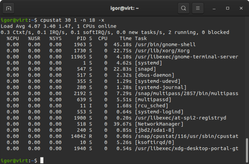Click the Time column header
This screenshot has width=249, height=164.
[126, 38]
